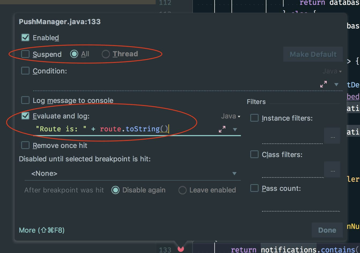This screenshot has height=253, width=360.
Task: Open Condition expression history arrow
Action: pos(336,84)
